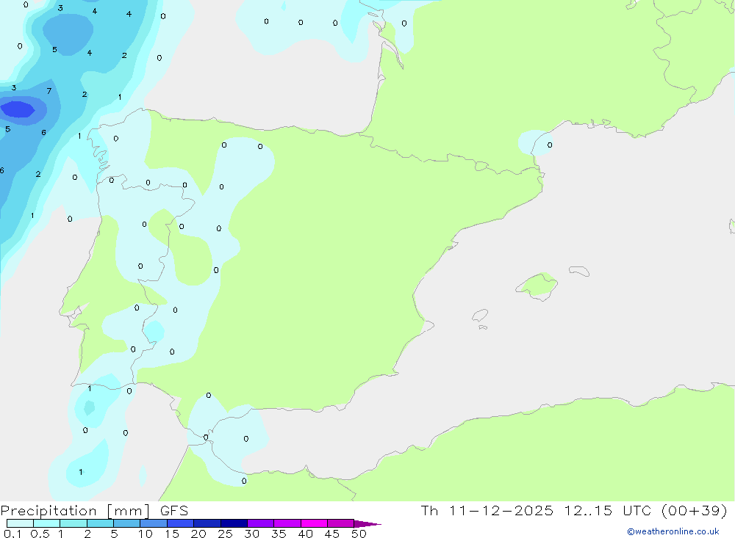Click the '0.1' legend scale label
This screenshot has width=735, height=538.
tap(12, 534)
